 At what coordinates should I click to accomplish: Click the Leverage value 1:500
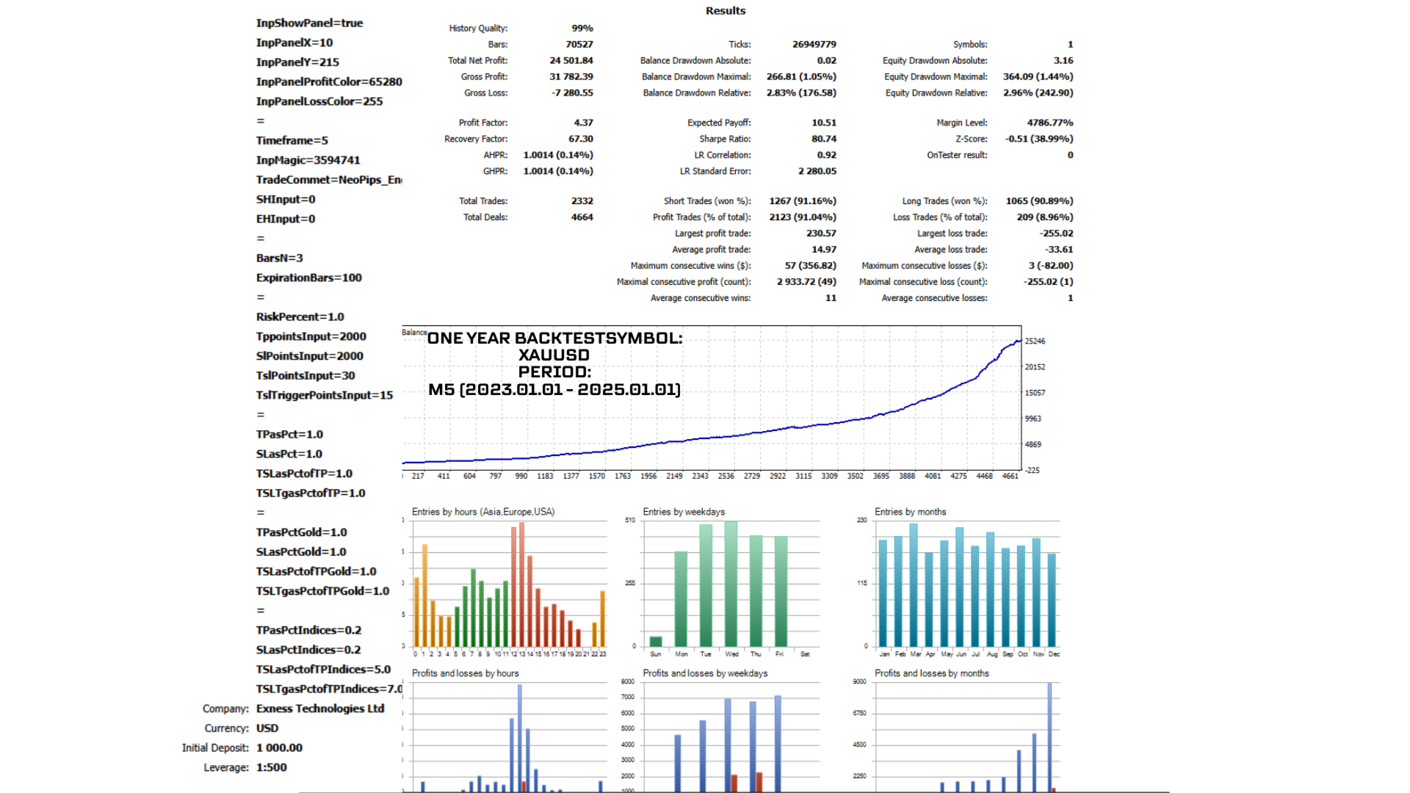(x=271, y=767)
